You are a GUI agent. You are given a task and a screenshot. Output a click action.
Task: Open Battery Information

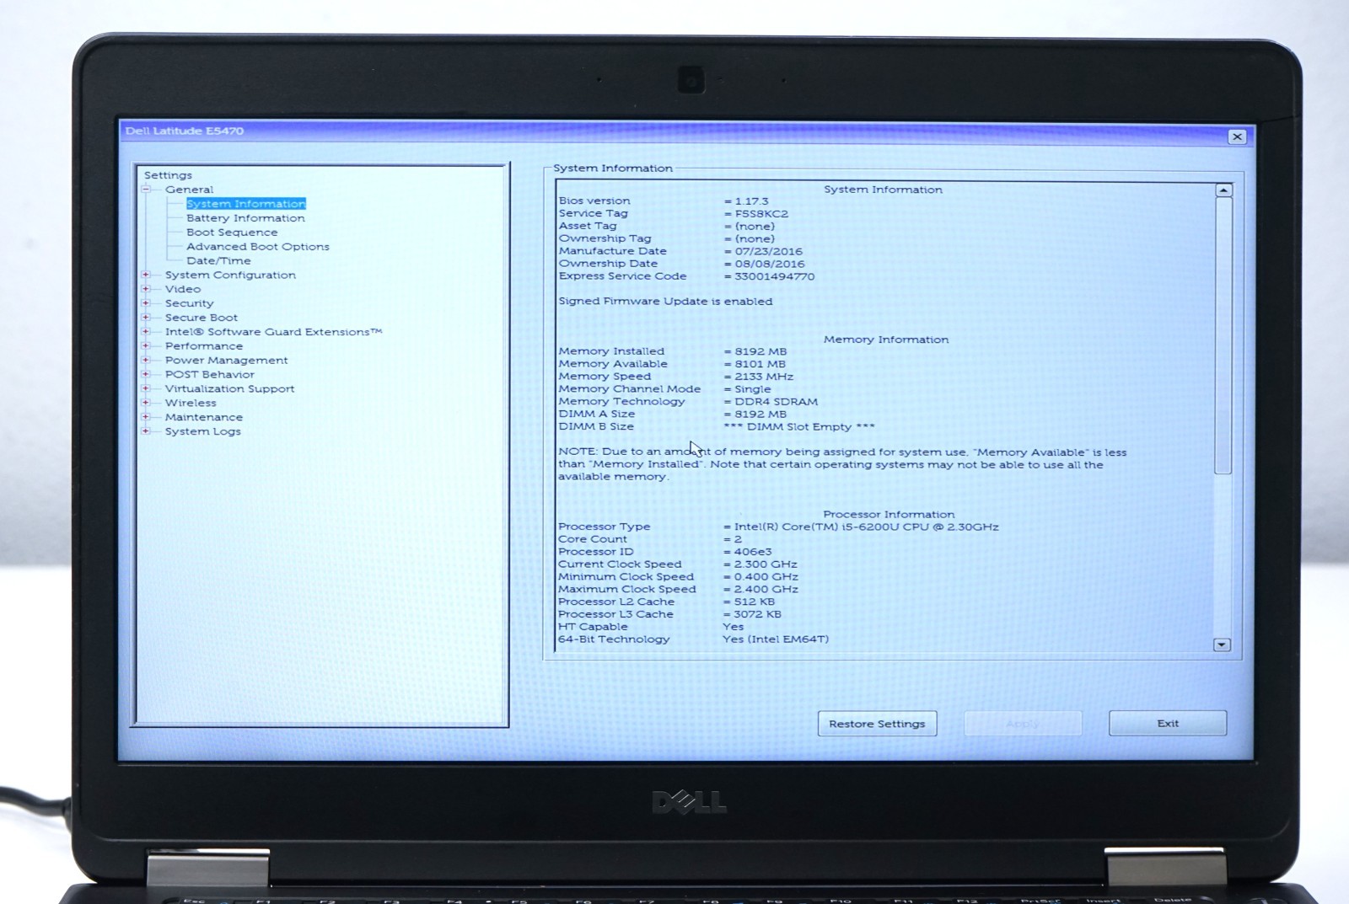[245, 218]
